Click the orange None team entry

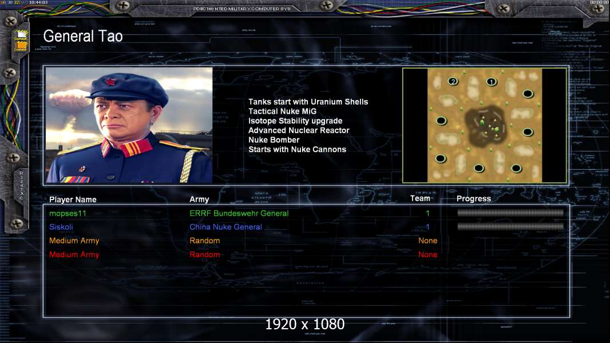(x=427, y=241)
